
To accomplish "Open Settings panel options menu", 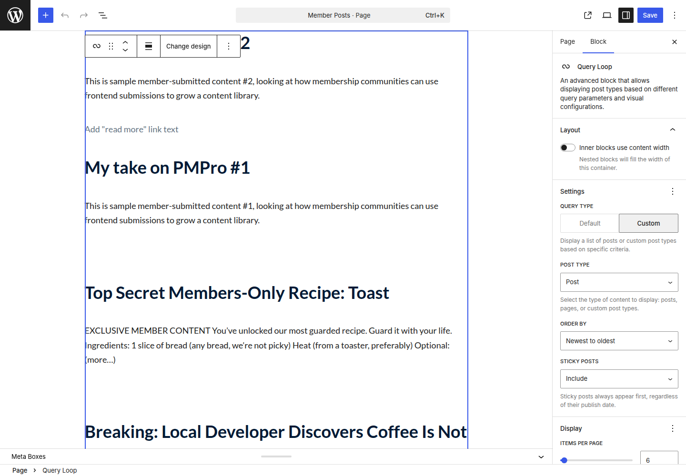I will coord(673,191).
